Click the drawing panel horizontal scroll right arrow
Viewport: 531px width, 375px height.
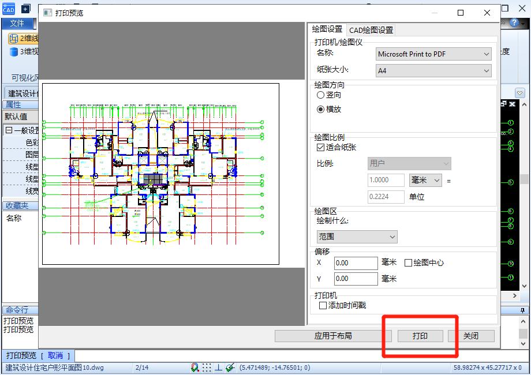tap(515, 295)
